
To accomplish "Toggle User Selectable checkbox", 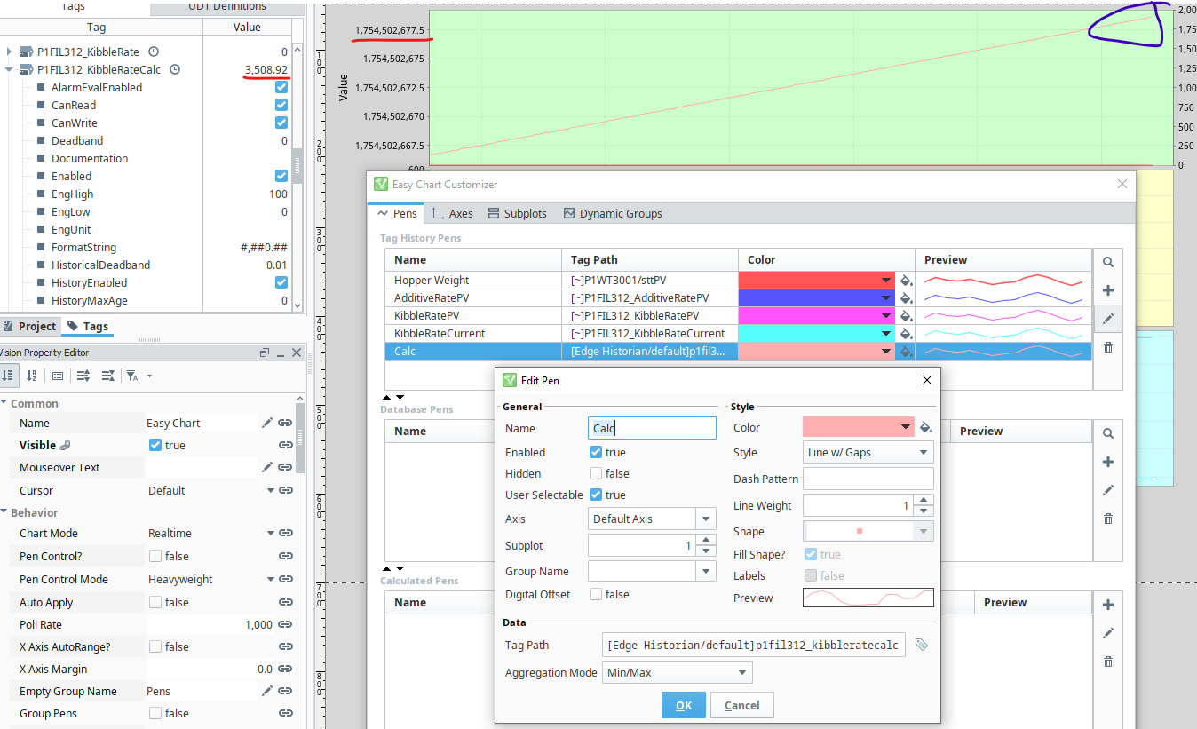I will click(596, 495).
